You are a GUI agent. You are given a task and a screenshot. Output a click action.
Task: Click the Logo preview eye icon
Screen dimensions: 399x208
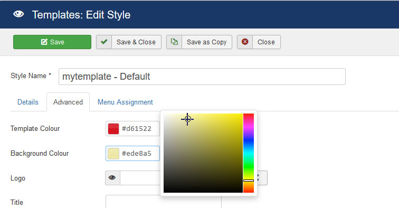(x=112, y=178)
